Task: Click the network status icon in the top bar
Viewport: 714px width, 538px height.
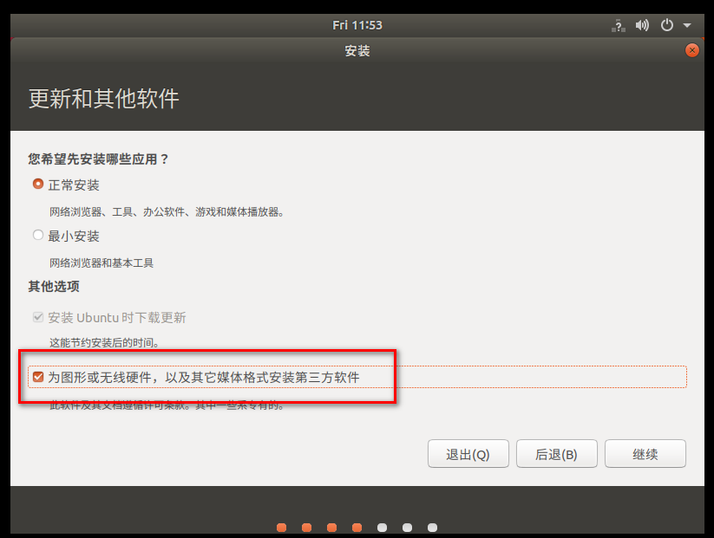Action: (619, 25)
